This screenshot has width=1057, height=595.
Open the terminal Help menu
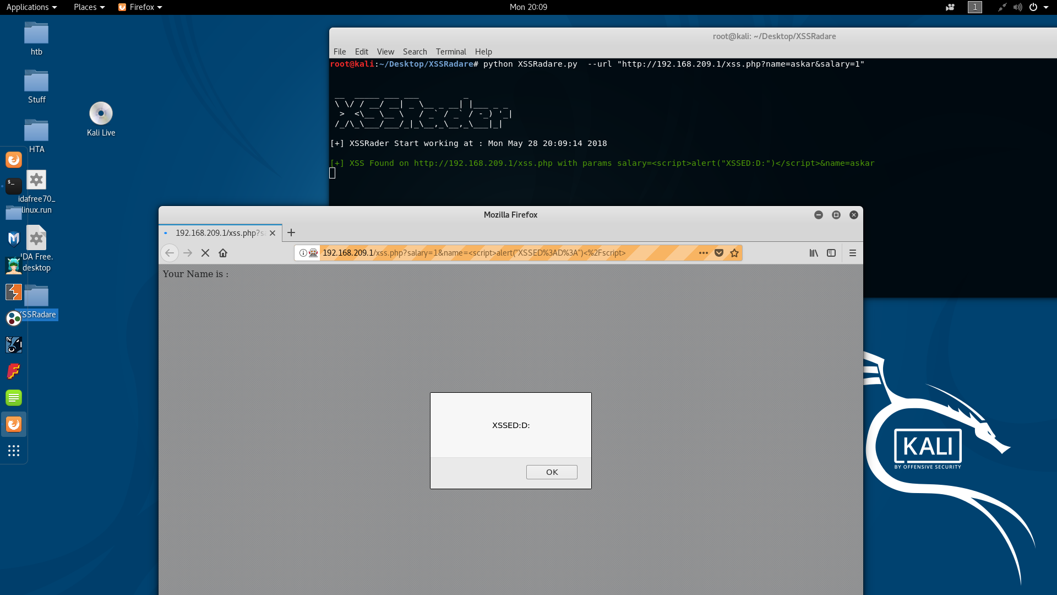tap(483, 52)
